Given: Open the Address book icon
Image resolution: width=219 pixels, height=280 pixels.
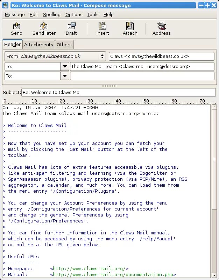Looking at the screenshot, I should [162, 26].
